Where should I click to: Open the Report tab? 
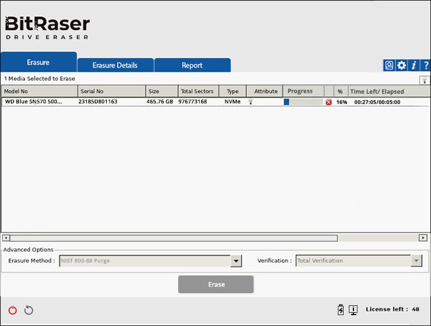(192, 65)
